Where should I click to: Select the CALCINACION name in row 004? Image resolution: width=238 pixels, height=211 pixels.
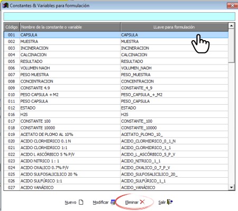[70, 55]
